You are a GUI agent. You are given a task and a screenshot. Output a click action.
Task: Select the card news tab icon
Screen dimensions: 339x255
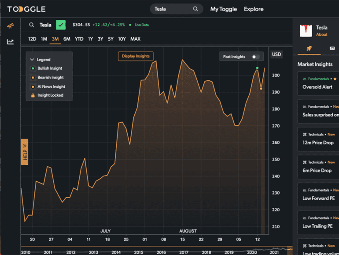point(332,49)
